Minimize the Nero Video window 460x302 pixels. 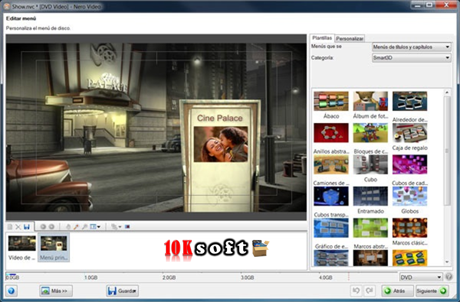[x=418, y=5]
